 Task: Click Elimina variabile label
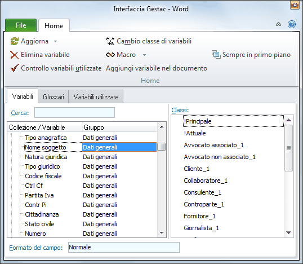pos(45,55)
